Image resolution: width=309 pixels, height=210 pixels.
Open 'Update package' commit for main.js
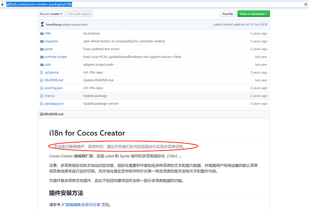pyautogui.click(x=95, y=96)
